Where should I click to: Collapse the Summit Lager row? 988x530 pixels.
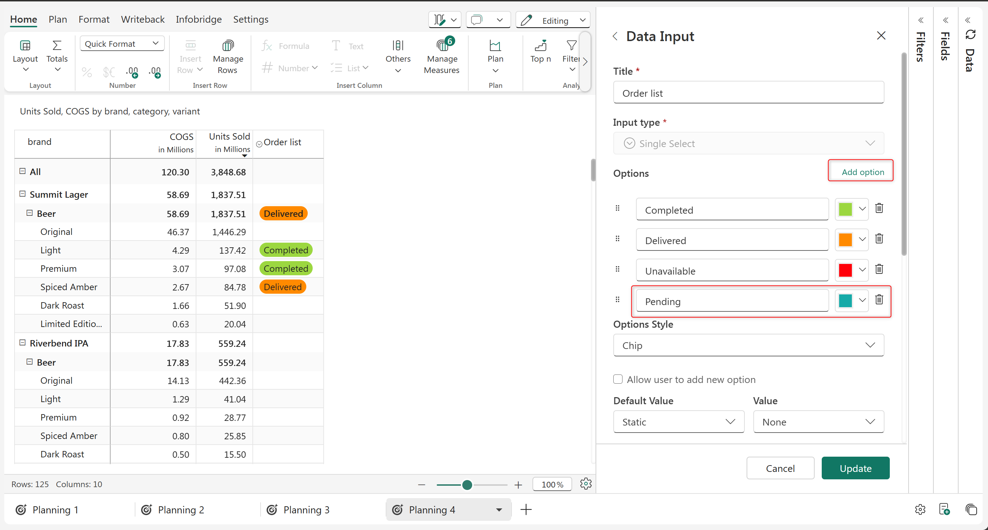point(22,194)
